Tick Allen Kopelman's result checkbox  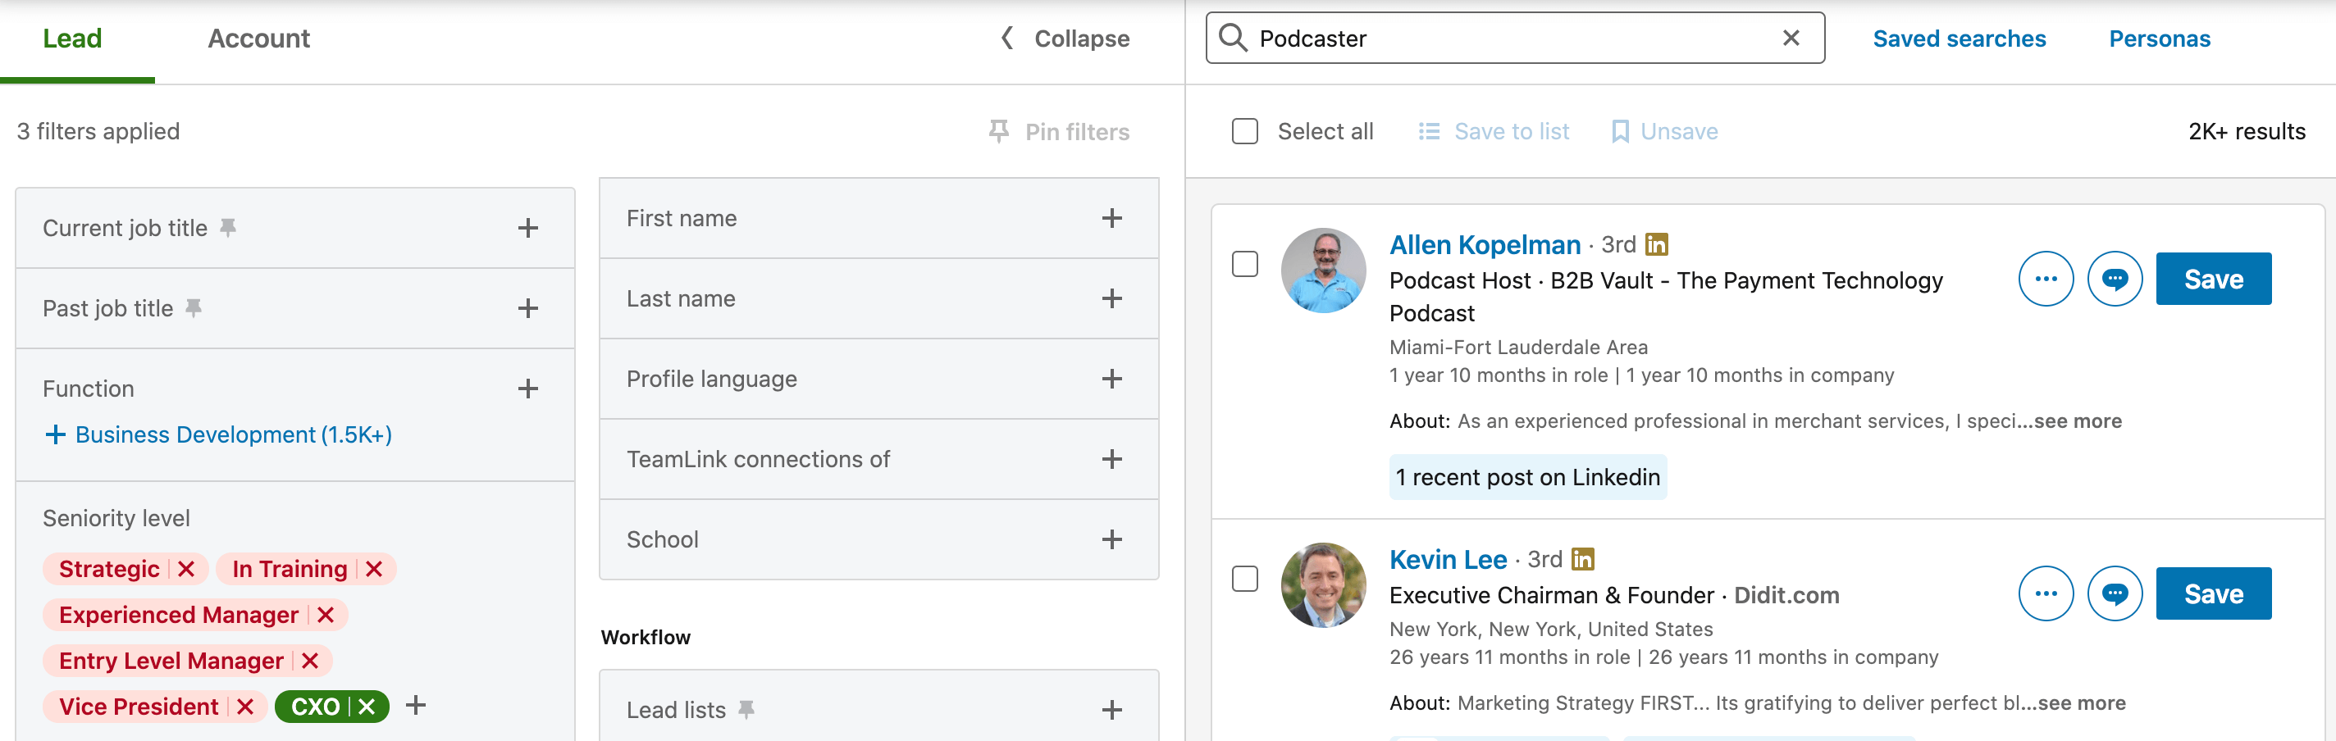(1244, 265)
